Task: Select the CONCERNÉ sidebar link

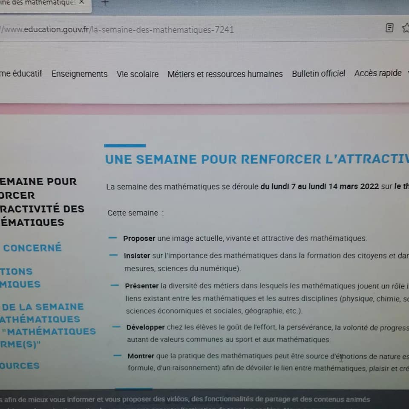Action: click(32, 248)
